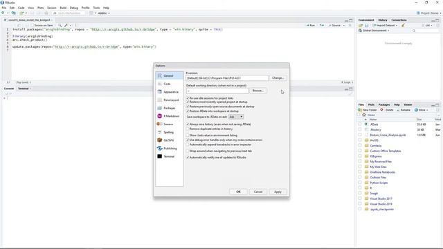Click Apply in Options dialog
This screenshot has height=249, width=443.
(x=278, y=192)
